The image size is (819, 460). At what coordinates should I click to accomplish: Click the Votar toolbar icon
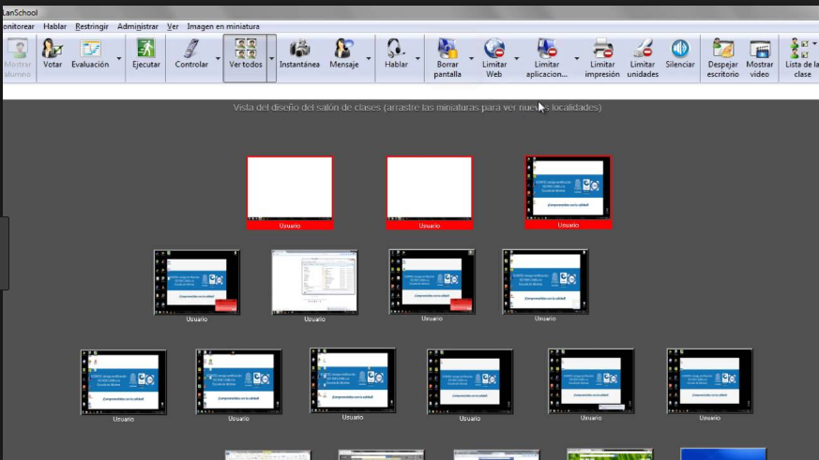53,56
